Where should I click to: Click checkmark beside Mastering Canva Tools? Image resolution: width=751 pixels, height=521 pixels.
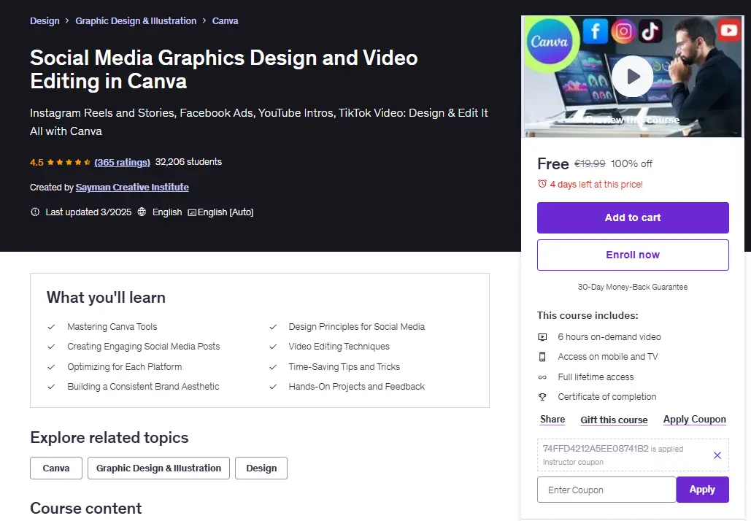51,327
